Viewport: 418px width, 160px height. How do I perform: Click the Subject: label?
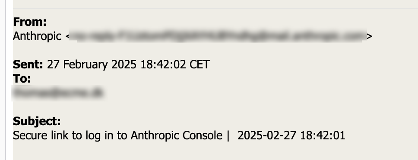(x=37, y=121)
